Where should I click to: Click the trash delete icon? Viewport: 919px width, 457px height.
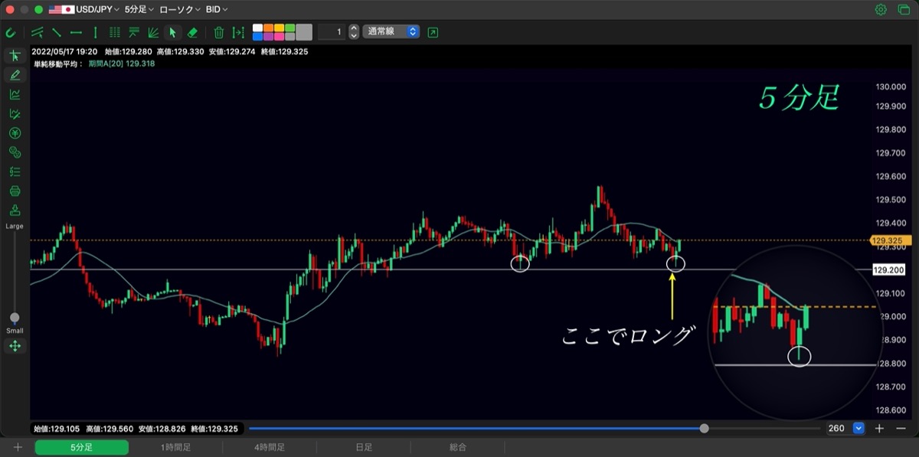point(218,32)
